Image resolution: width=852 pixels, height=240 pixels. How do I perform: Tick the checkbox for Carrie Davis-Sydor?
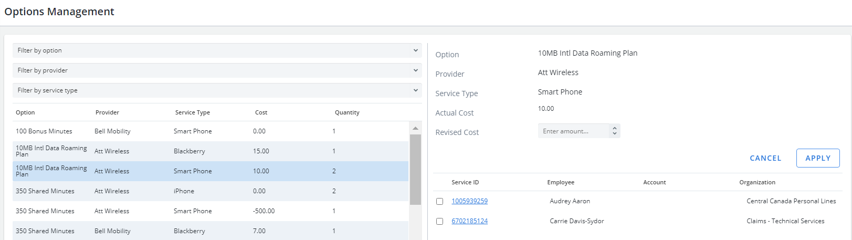pyautogui.click(x=440, y=221)
